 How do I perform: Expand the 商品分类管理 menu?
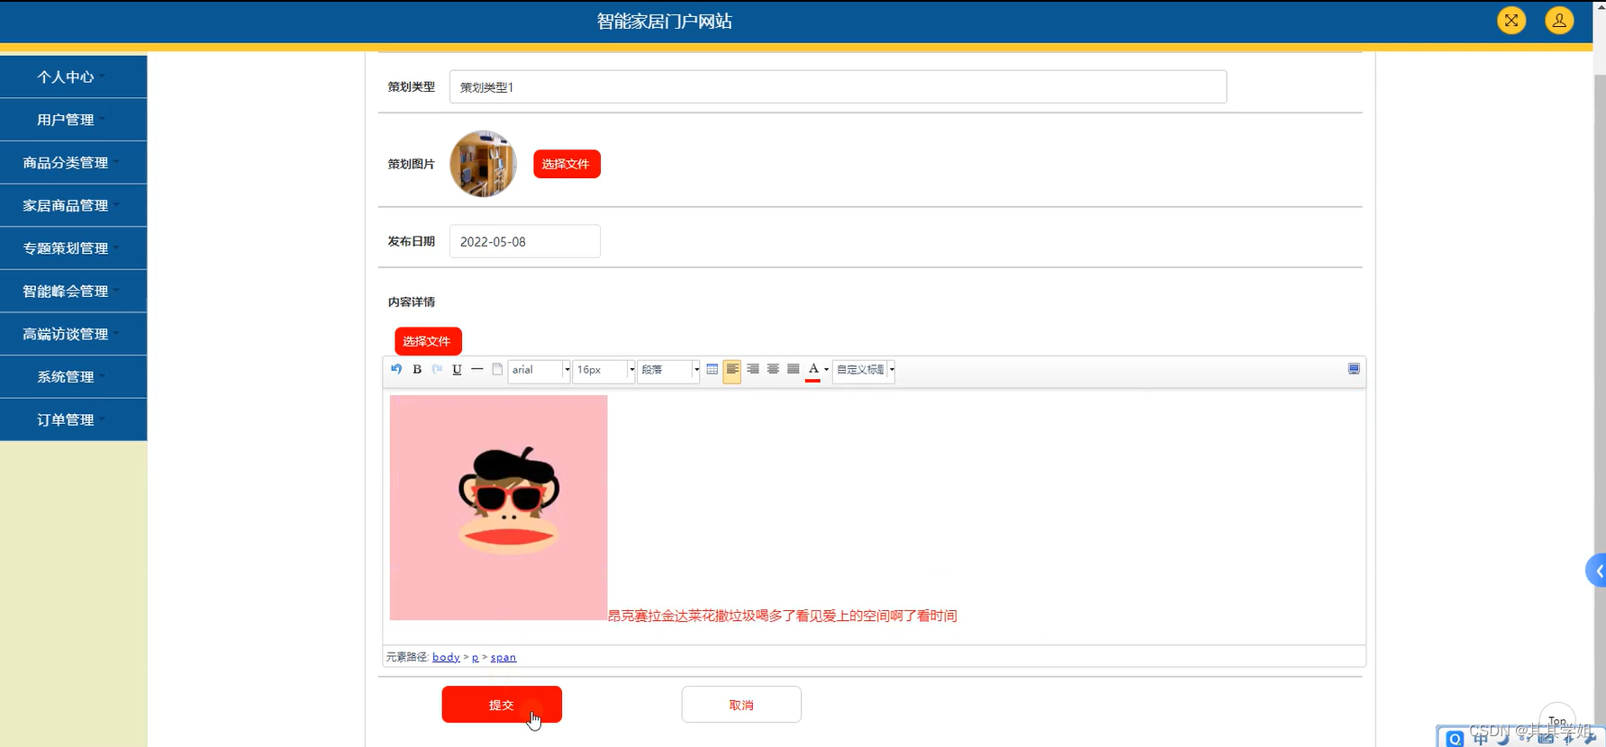(73, 162)
